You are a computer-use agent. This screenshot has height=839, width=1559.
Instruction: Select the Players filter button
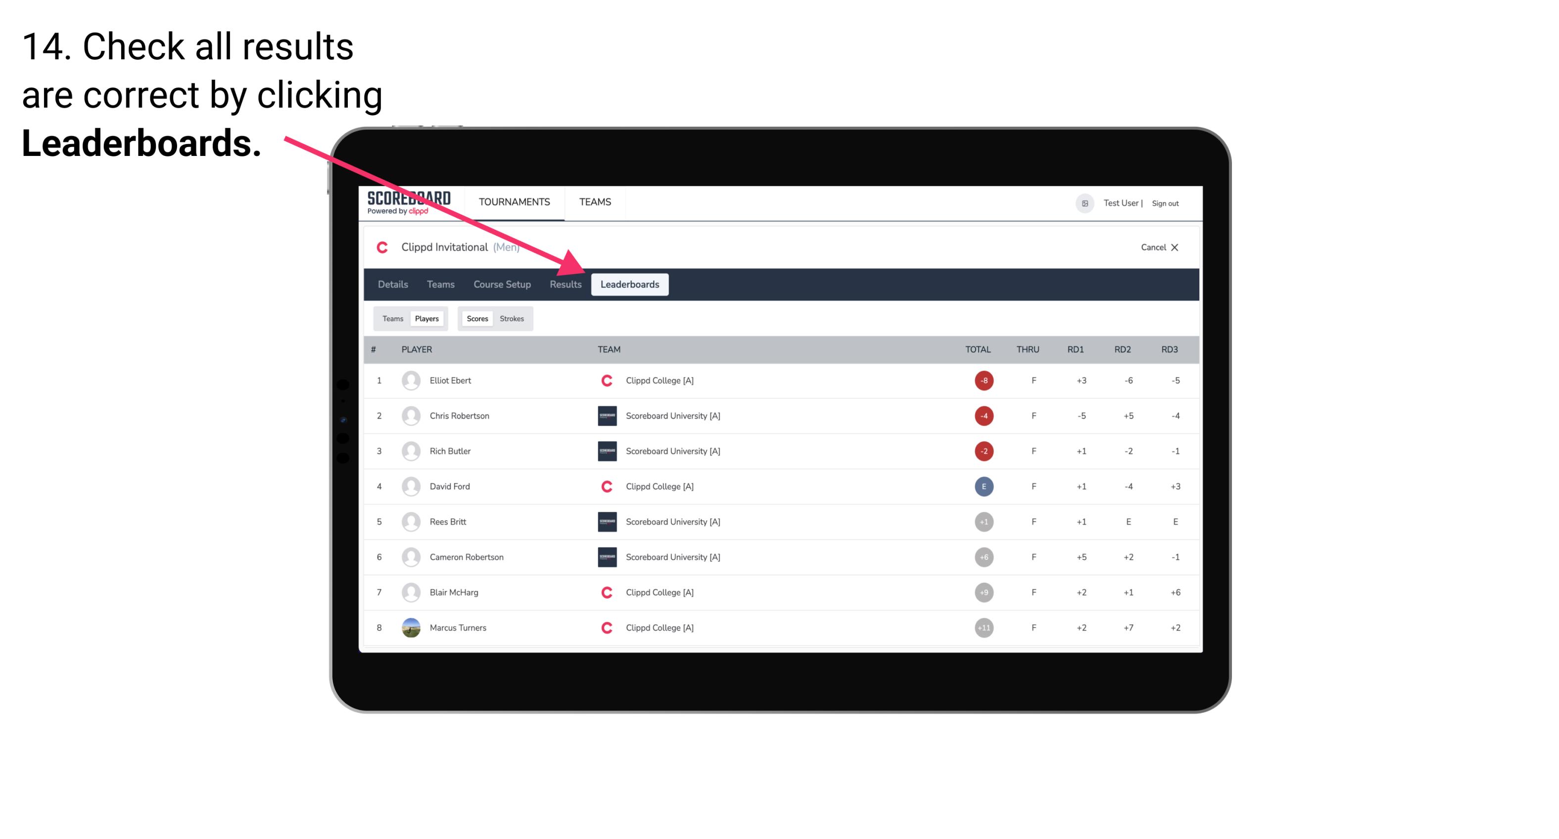pyautogui.click(x=426, y=318)
